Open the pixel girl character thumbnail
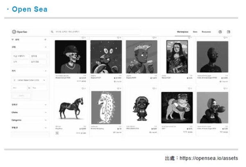The width and height of the screenshot is (246, 167). [141, 108]
